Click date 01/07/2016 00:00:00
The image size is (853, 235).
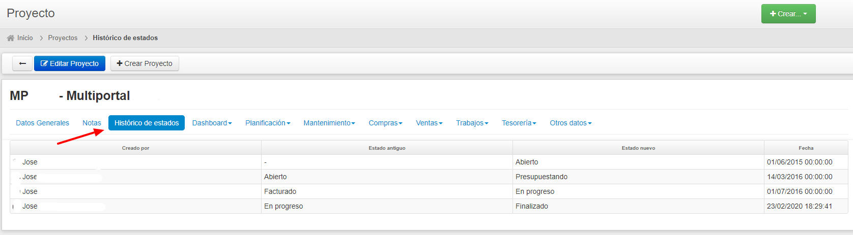click(x=800, y=191)
